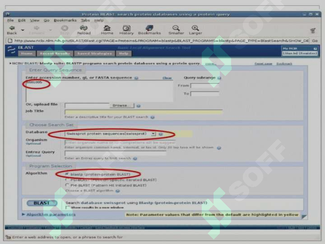The image size is (325, 244).
Task: Select PSI-BLAST radio option
Action: (x=67, y=180)
